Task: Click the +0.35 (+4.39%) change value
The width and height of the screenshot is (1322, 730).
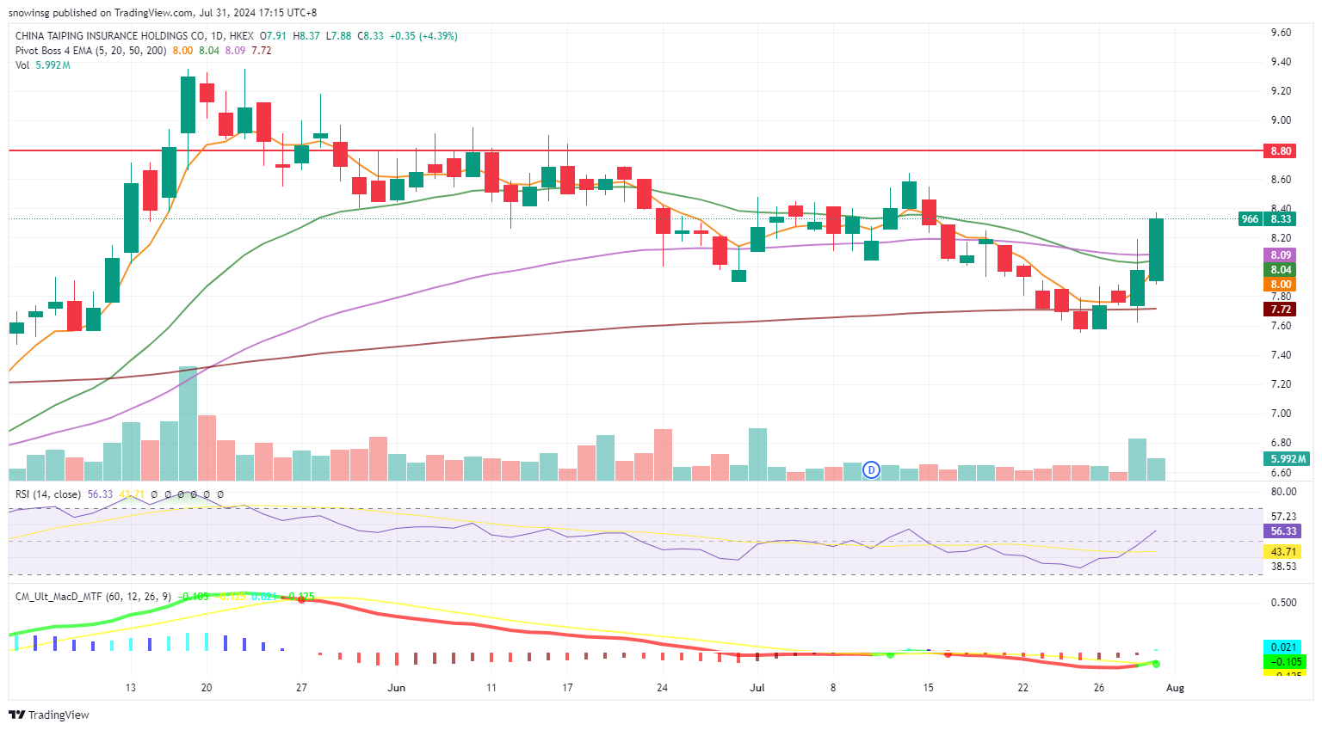Action: click(423, 36)
